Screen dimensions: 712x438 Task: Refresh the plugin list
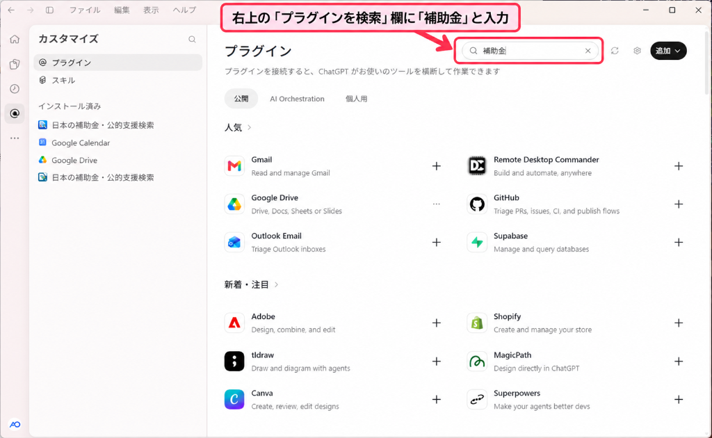click(x=615, y=51)
